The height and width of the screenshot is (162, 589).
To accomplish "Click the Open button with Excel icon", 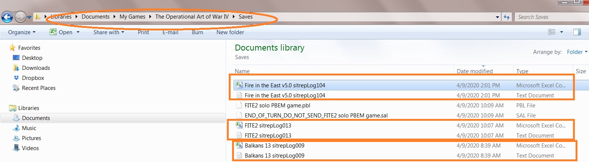I will click(x=61, y=32).
